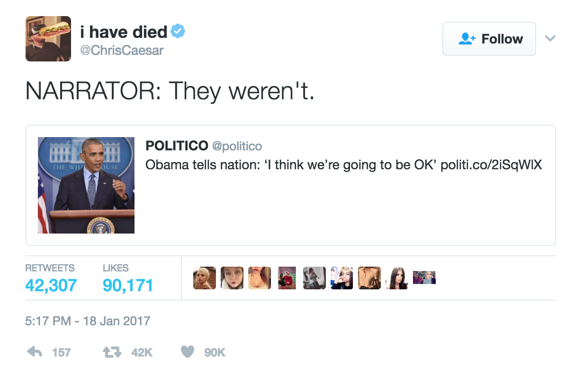View the 90,171 likes list
This screenshot has width=574, height=382.
tap(128, 285)
